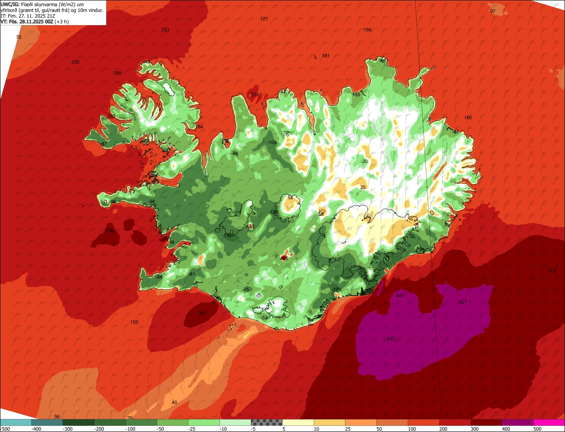The width and height of the screenshot is (565, 432).
Task: Click the 40 value in the orange streak
Action: (174, 402)
